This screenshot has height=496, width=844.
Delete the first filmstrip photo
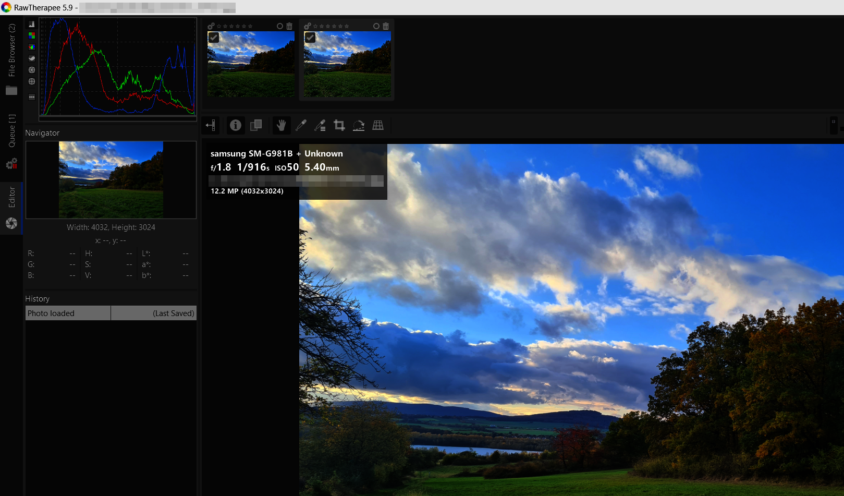point(289,26)
